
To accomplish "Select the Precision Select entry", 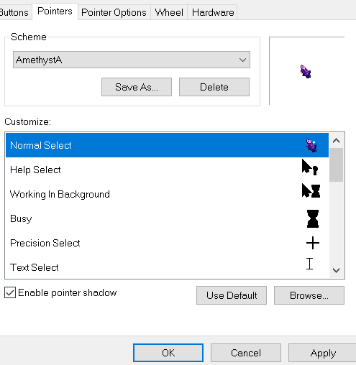I will 167,243.
